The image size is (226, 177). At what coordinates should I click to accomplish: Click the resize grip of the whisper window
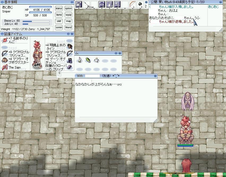[x=155, y=120]
